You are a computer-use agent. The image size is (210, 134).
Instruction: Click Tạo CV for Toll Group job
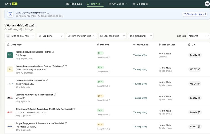point(195,55)
